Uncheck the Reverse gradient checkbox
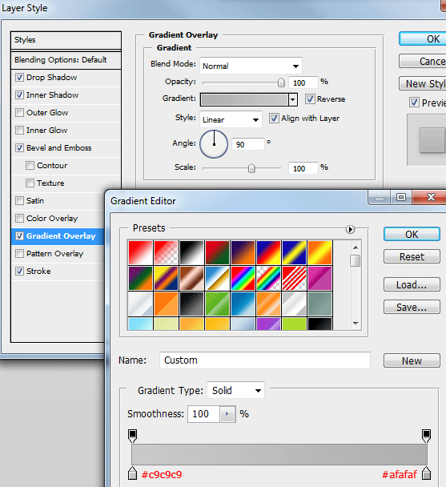 (310, 99)
